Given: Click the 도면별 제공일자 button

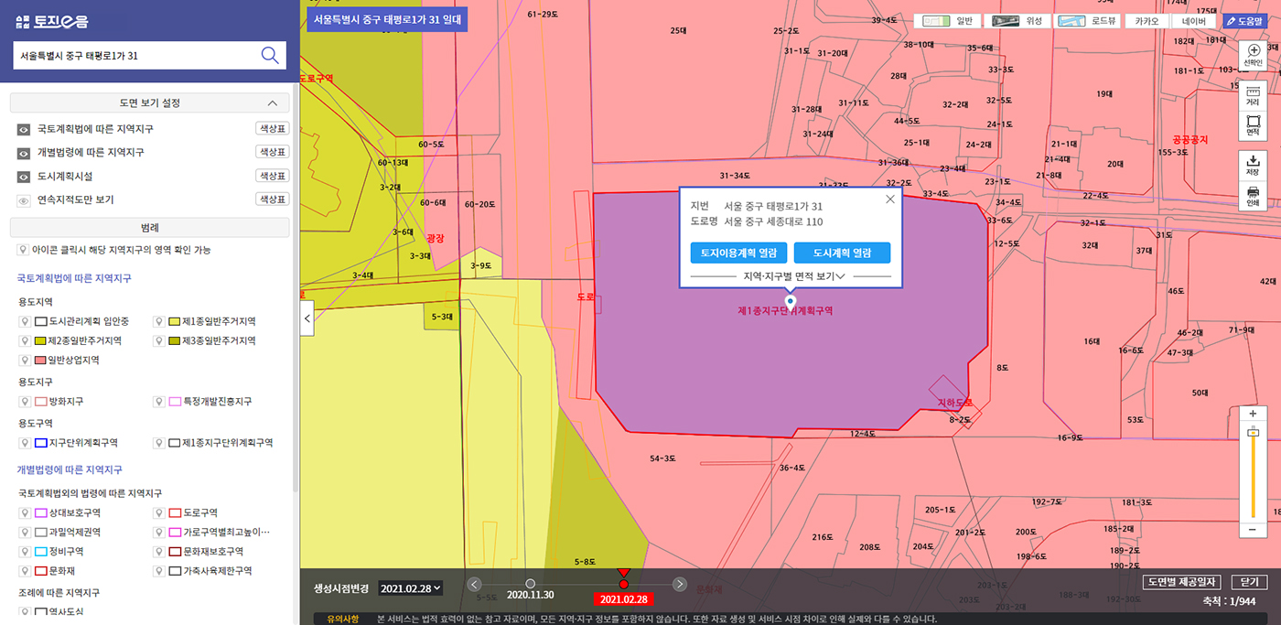Looking at the screenshot, I should click(1181, 582).
